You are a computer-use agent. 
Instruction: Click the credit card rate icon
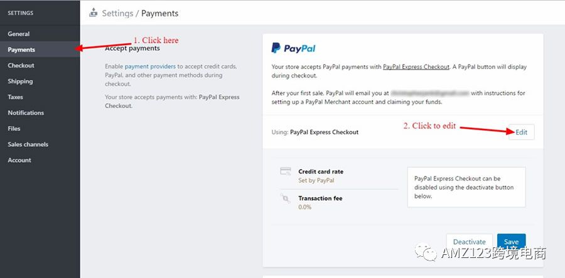coord(286,171)
